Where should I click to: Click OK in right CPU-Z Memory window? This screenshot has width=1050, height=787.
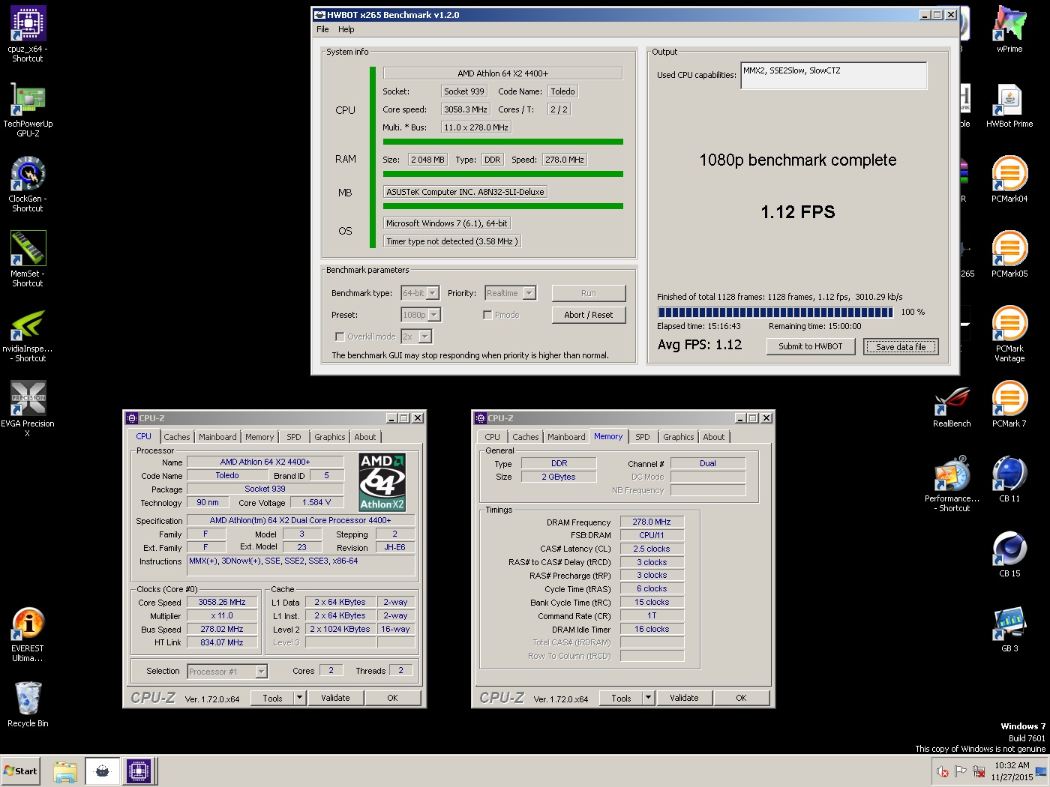(x=741, y=698)
